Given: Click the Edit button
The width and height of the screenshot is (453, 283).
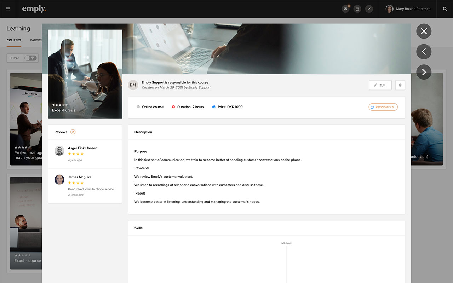Looking at the screenshot, I should 380,85.
